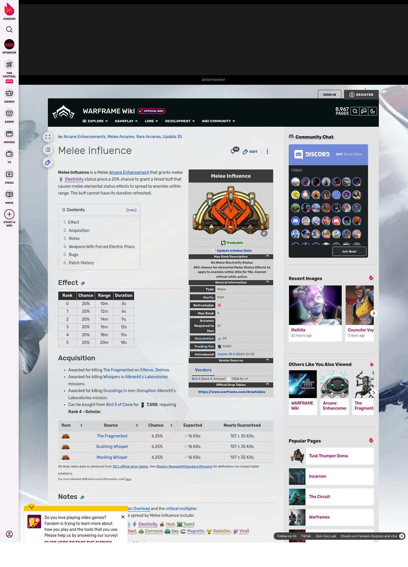408x567 pixels.
Task: Dismiss the bottom Fandom promo bar
Action: pyautogui.click(x=402, y=536)
